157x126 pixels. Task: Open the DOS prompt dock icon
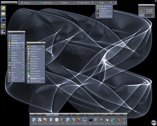[91, 120]
